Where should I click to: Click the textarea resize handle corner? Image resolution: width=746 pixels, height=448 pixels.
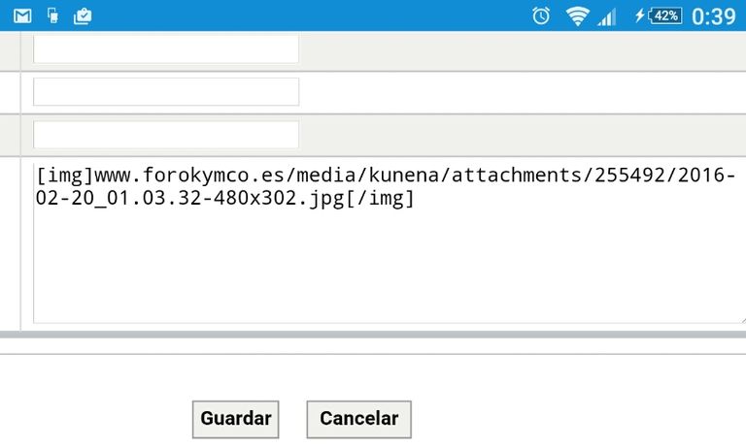pyautogui.click(x=741, y=318)
